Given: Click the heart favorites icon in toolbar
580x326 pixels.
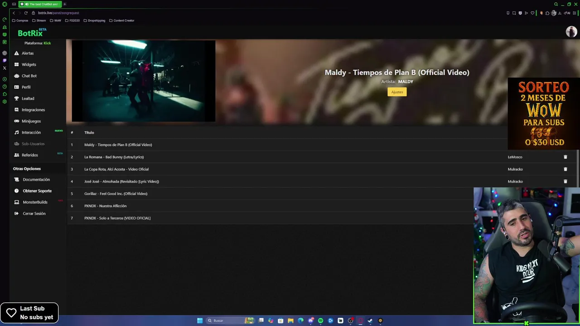Looking at the screenshot, I should click(532, 13).
